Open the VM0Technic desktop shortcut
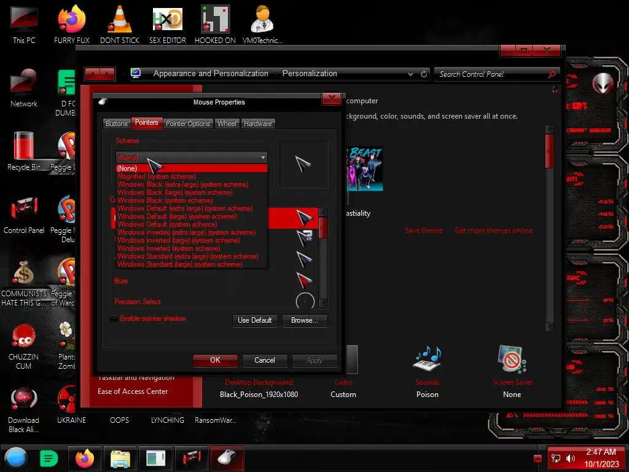629x472 pixels. click(x=262, y=24)
